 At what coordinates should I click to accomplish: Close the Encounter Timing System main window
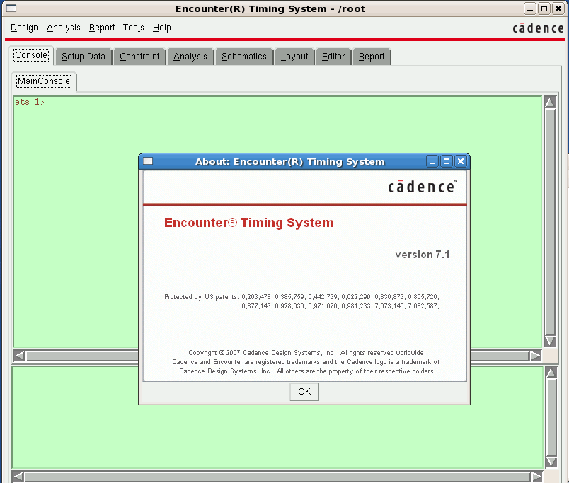(x=558, y=8)
